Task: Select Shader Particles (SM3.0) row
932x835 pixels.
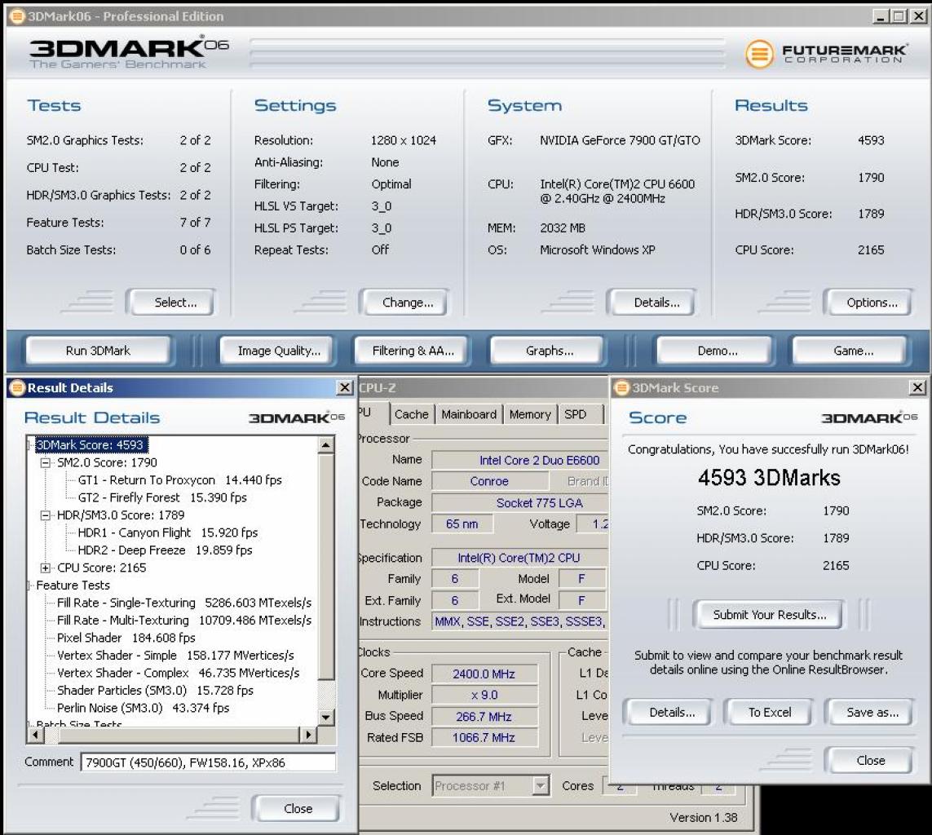Action: click(x=155, y=691)
